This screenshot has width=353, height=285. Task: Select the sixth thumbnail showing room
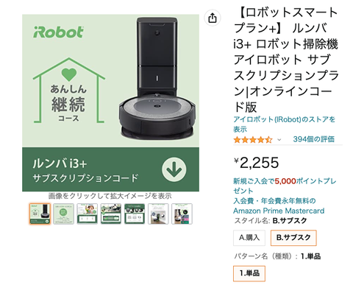point(158,214)
